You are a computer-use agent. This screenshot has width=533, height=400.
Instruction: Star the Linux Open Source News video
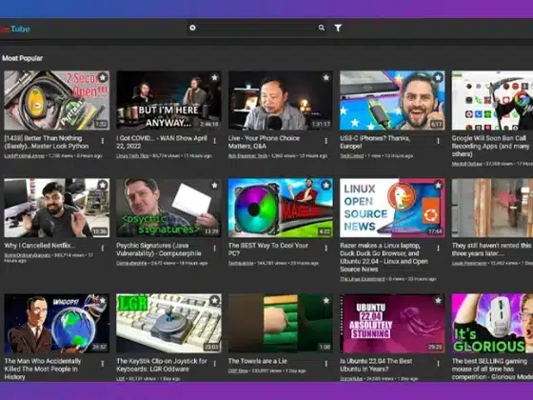pos(438,185)
